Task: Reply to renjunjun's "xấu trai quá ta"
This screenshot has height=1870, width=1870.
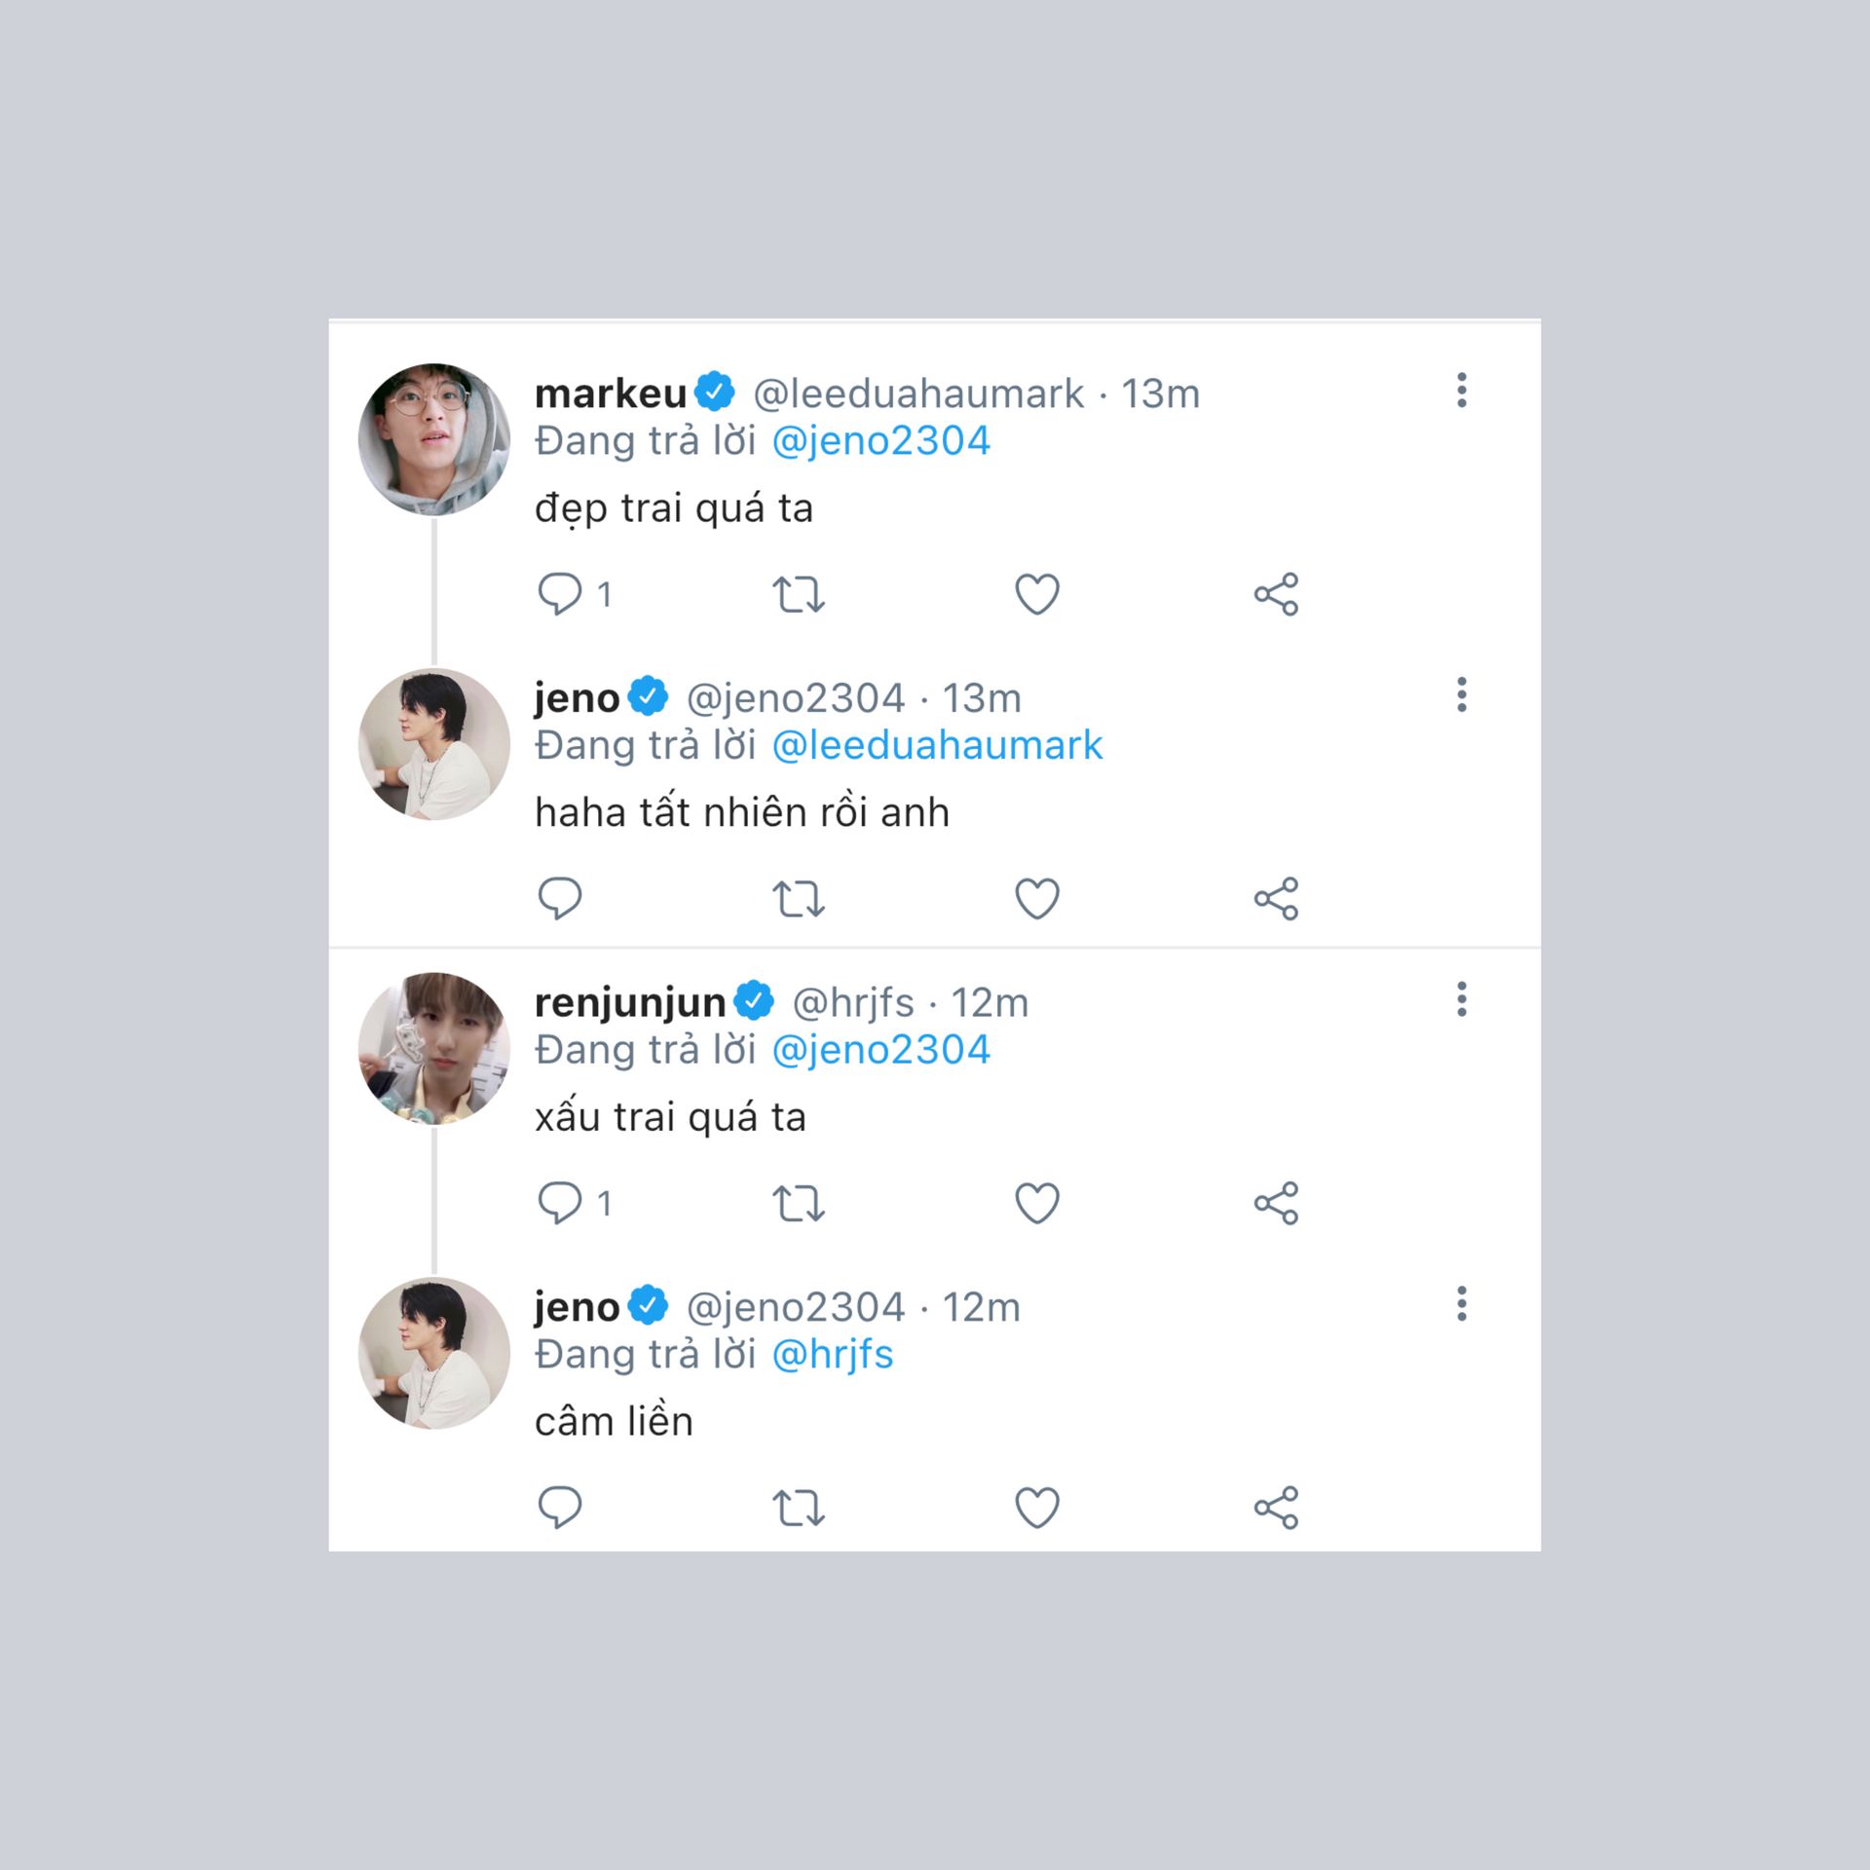Action: tap(560, 1203)
